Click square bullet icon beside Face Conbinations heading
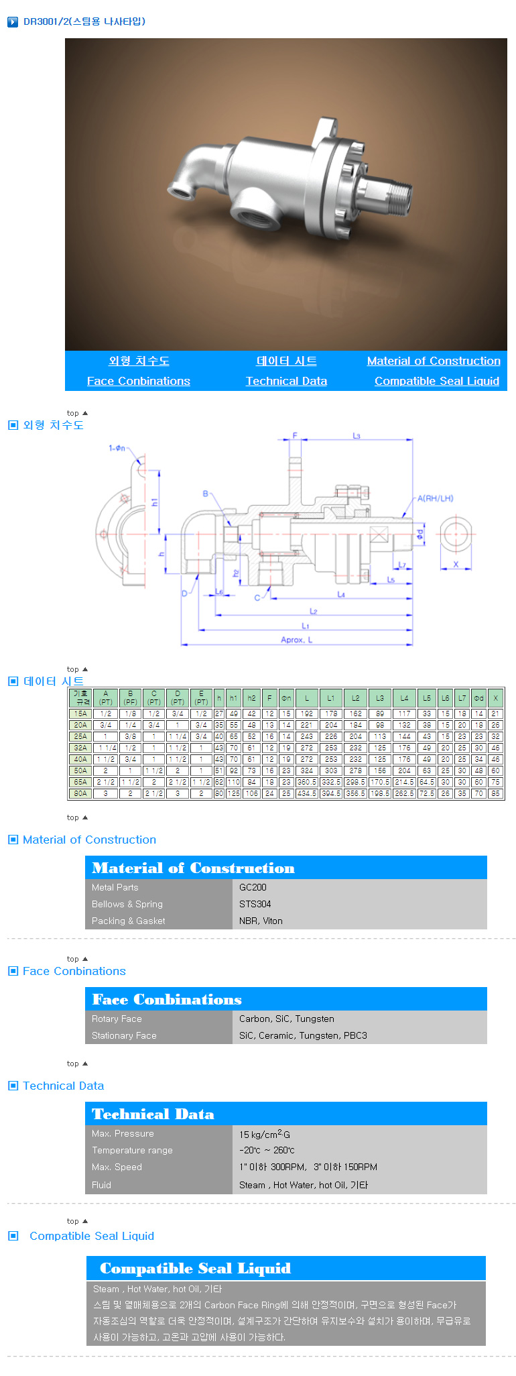The image size is (516, 1376). (13, 971)
